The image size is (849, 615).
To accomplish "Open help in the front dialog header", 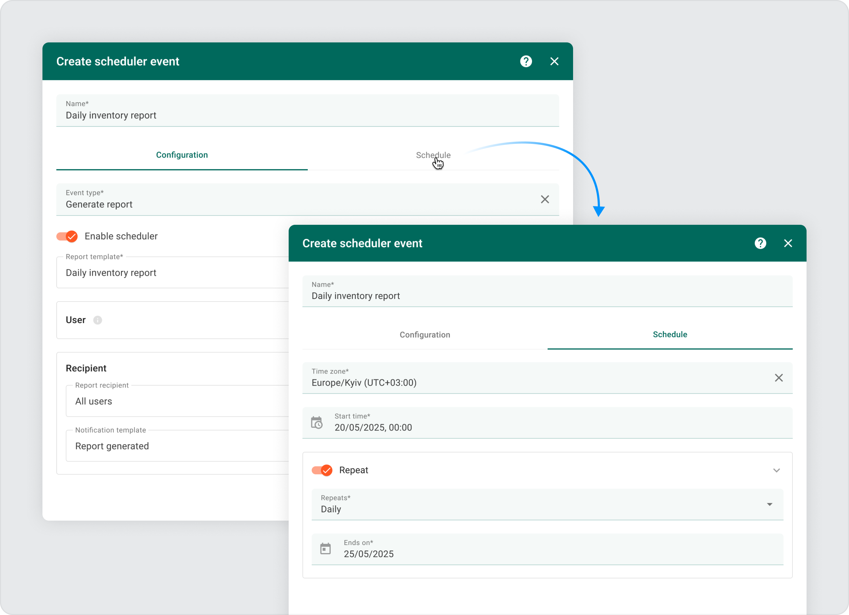I will pyautogui.click(x=760, y=243).
